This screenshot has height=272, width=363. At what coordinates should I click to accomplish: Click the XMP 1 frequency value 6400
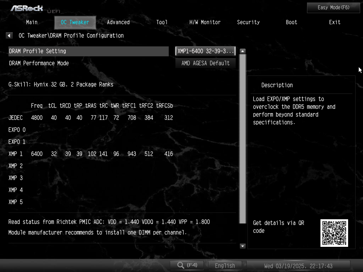(x=37, y=154)
